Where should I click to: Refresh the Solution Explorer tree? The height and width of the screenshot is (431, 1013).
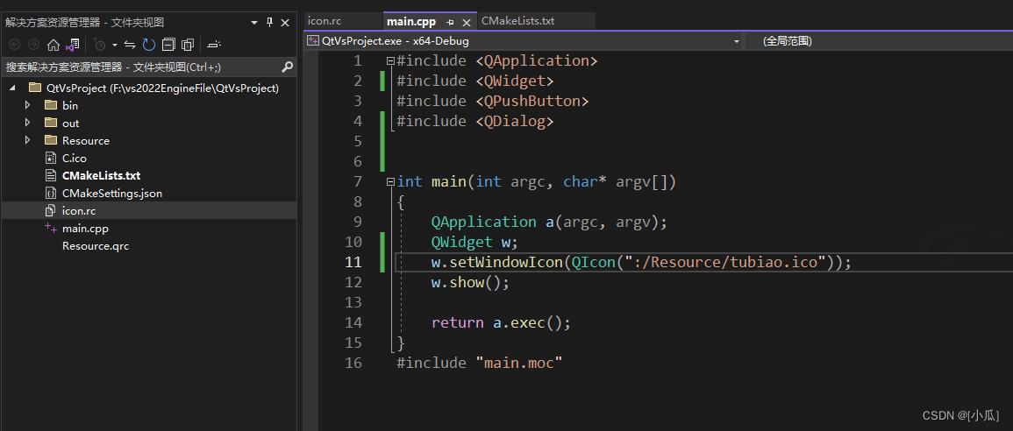(x=149, y=45)
